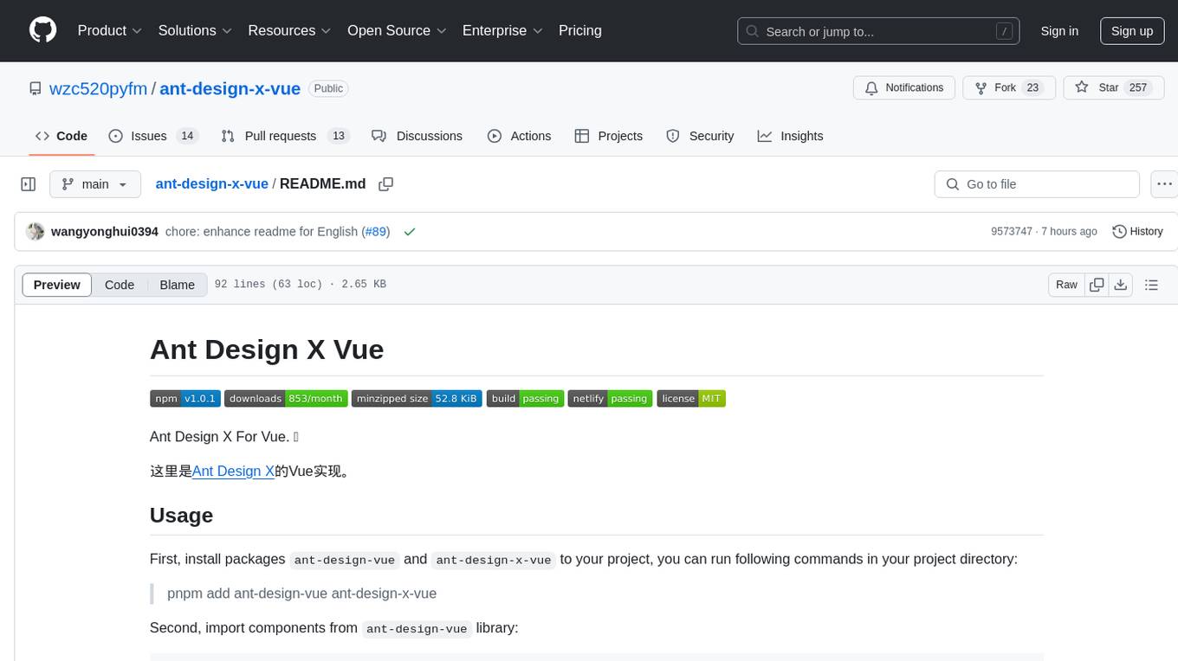Open the Pricing page
This screenshot has width=1178, height=661.
coord(580,30)
